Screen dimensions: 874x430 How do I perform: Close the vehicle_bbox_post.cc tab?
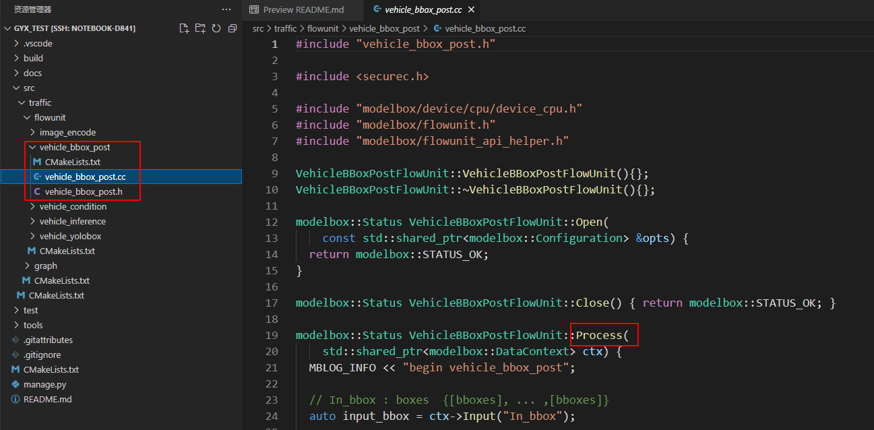[x=470, y=9]
